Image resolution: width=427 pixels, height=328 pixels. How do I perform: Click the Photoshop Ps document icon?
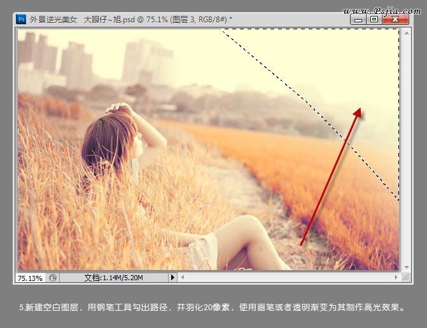pyautogui.click(x=21, y=19)
